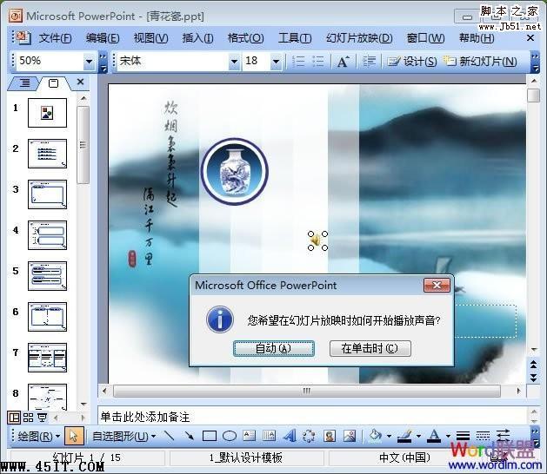The image size is (547, 474).
Task: Insert a diagram or organization chart
Action: [309, 436]
